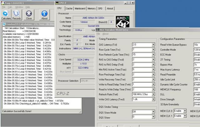This screenshot has width=200, height=127.
Task: Expand the MEM CLK 1 Enable dropdown
Action: tap(185, 116)
